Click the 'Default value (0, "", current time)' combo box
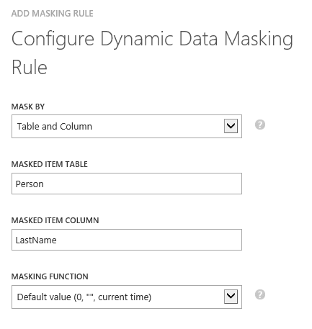Viewport: 312px width, 329px height. click(x=127, y=297)
